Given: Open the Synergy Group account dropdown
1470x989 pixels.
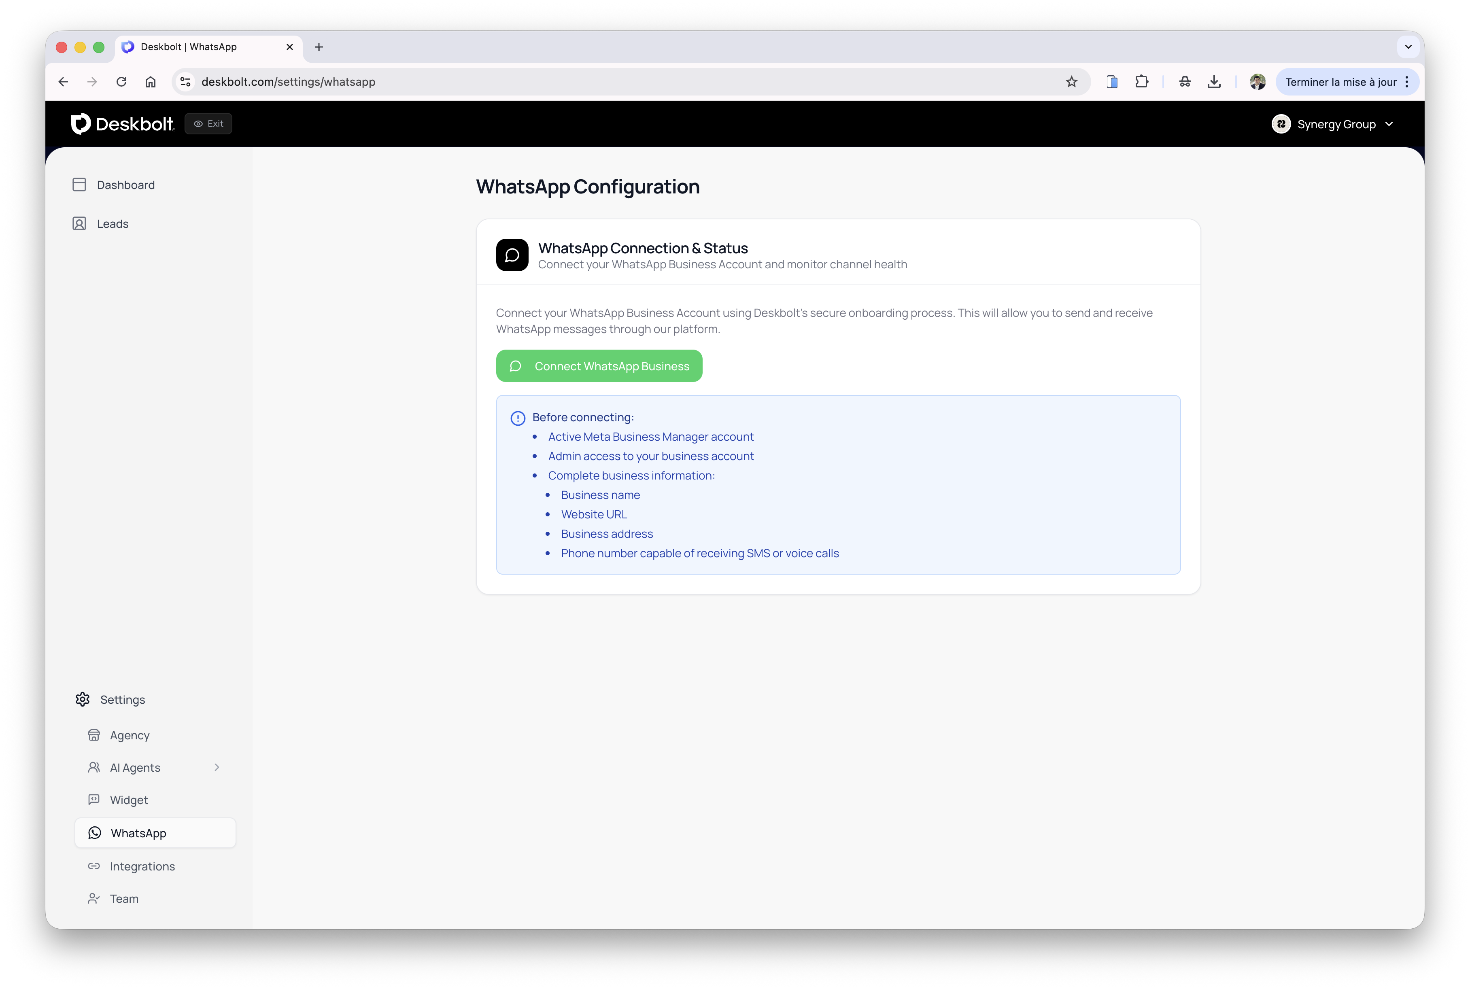Looking at the screenshot, I should click(1332, 124).
